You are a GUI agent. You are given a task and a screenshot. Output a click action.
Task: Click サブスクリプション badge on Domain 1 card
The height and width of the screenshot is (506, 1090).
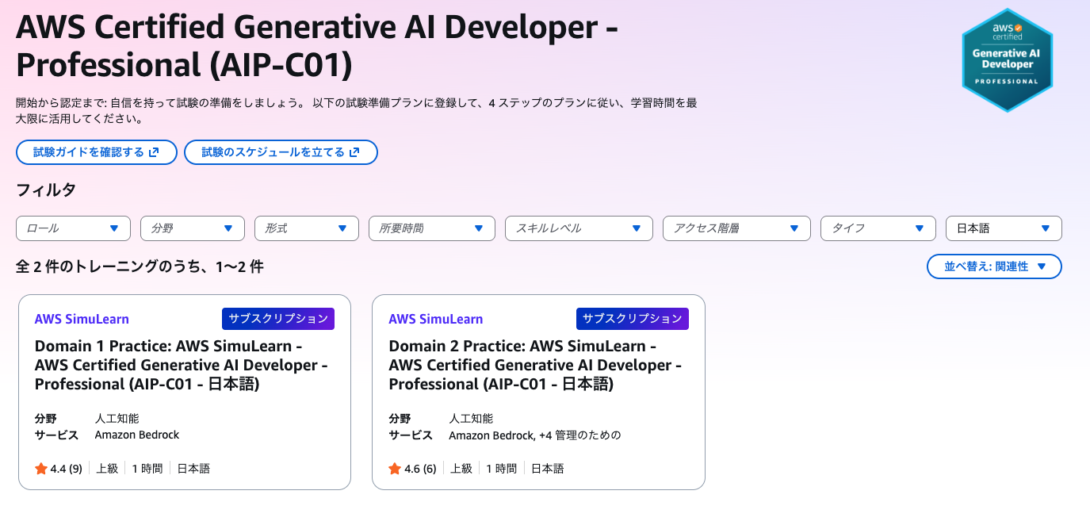[x=278, y=319]
